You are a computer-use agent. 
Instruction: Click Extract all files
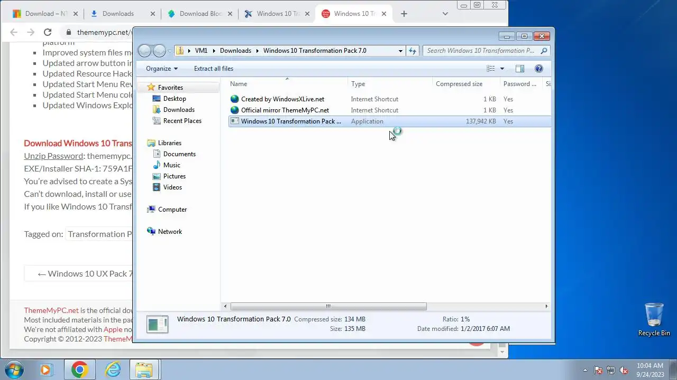click(x=214, y=69)
